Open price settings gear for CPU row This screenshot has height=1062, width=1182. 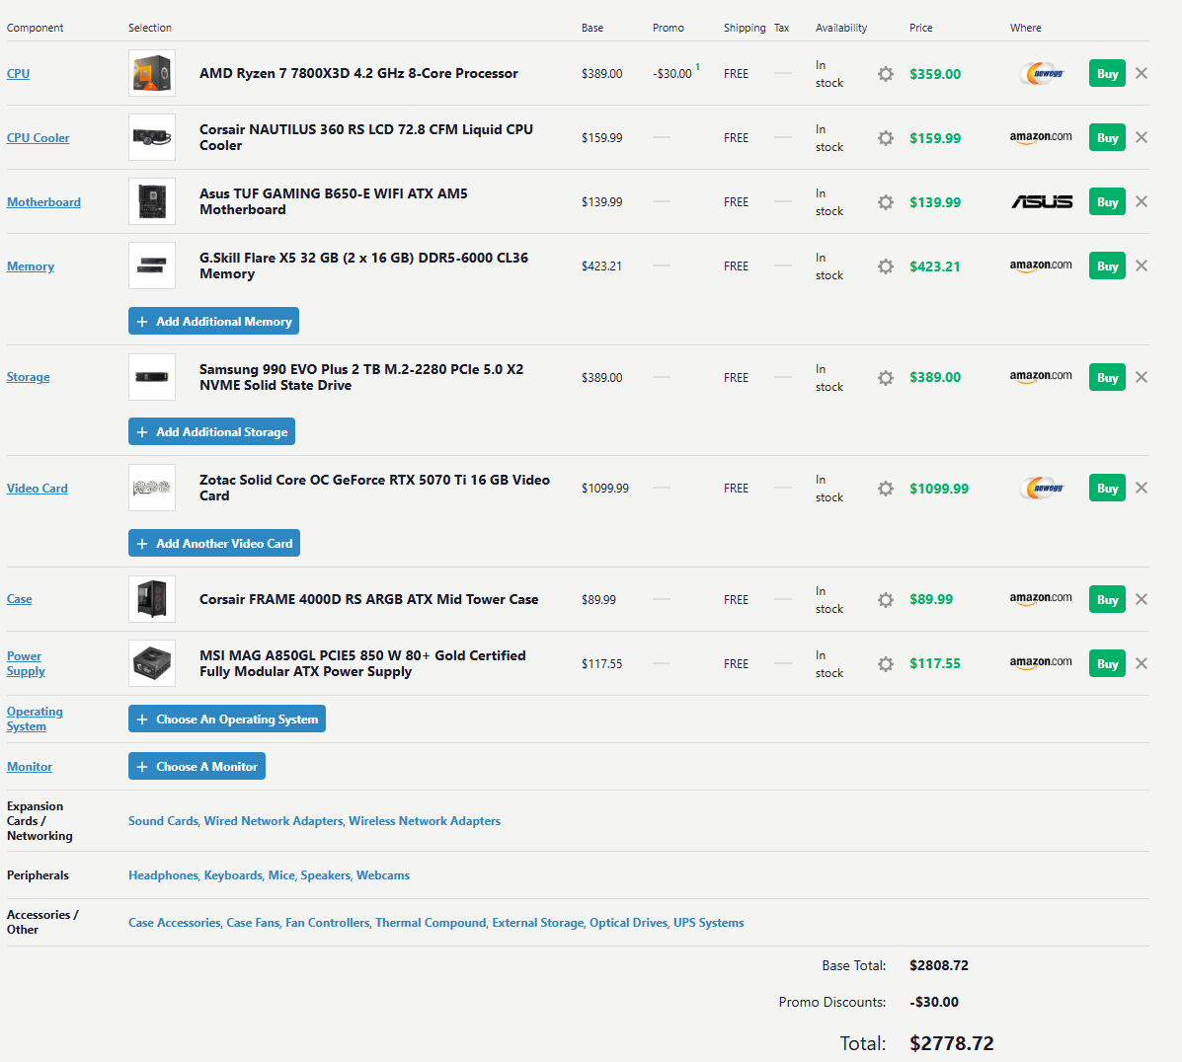[886, 74]
